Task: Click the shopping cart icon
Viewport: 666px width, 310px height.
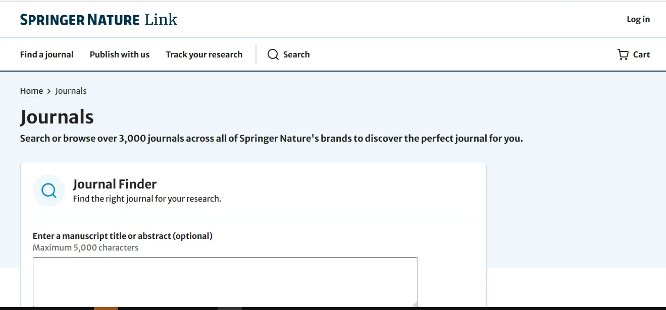Action: tap(623, 54)
